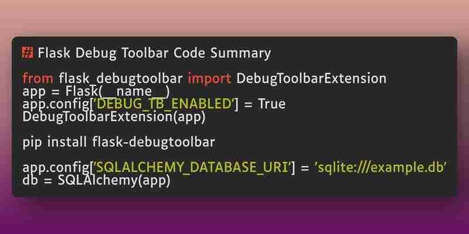Viewport: 469px width, 234px height.
Task: Click the equals sign before 'True'
Action: click(x=248, y=105)
